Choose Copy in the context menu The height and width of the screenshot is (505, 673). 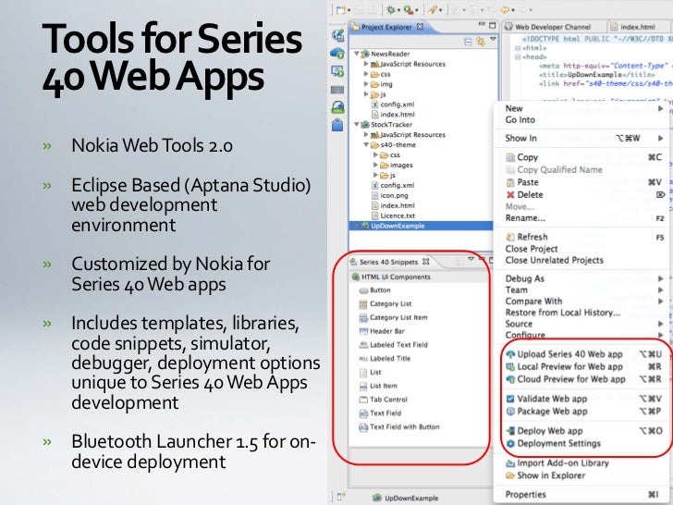point(581,157)
